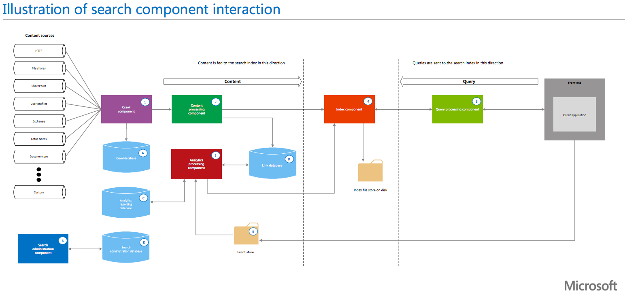Viewport: 625px width, 297px height.
Task: Click the Query direction arrow
Action: pos(469,81)
